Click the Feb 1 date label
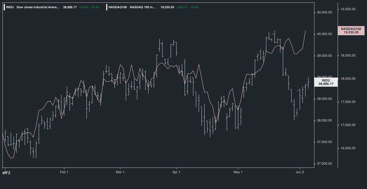Screen dimensions: 367x189 click(64, 172)
